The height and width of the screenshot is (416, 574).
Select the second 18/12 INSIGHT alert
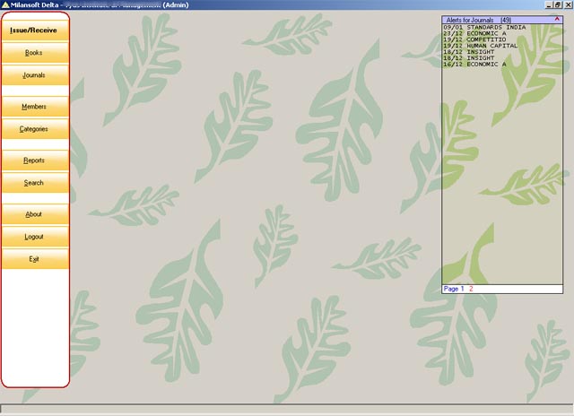tap(469, 57)
